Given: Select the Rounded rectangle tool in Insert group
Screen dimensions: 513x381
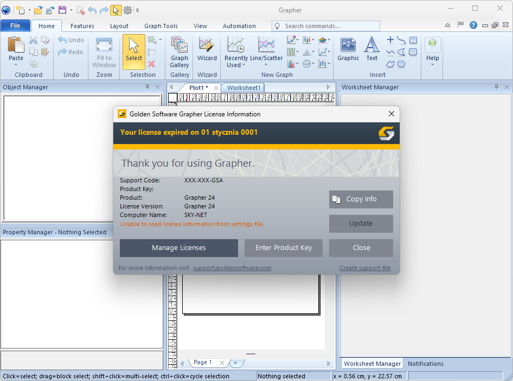Looking at the screenshot, I should [x=413, y=52].
